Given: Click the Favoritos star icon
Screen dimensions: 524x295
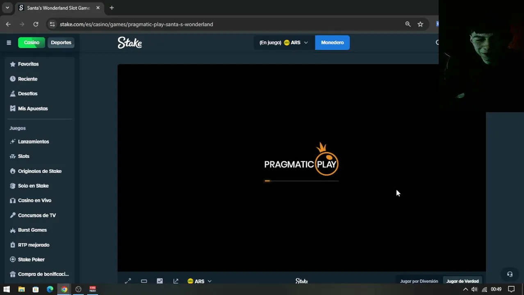Looking at the screenshot, I should 13,64.
